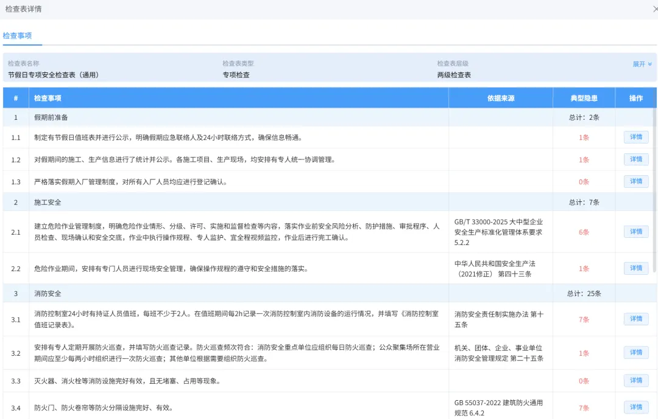Click 总计：7条 in 施工安全 row

click(x=584, y=202)
